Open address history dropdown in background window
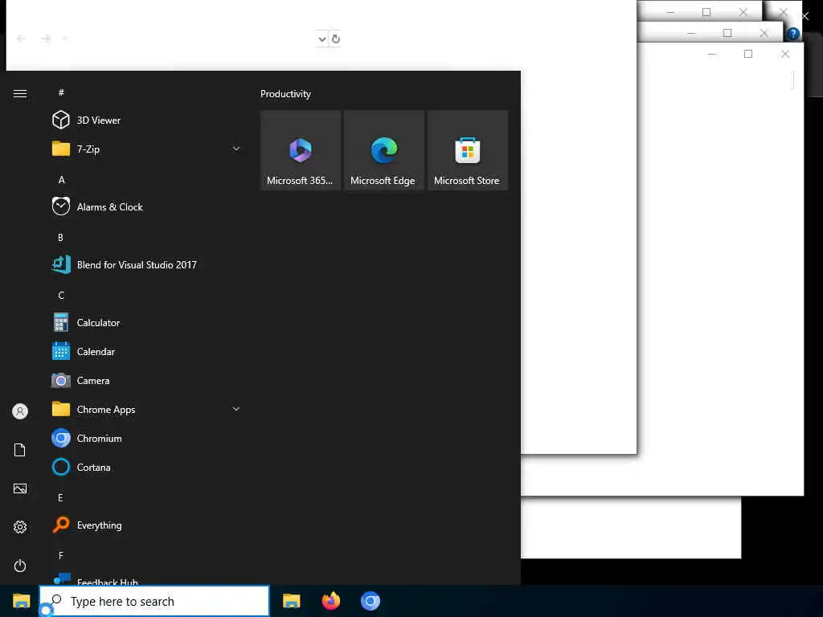 [x=321, y=39]
